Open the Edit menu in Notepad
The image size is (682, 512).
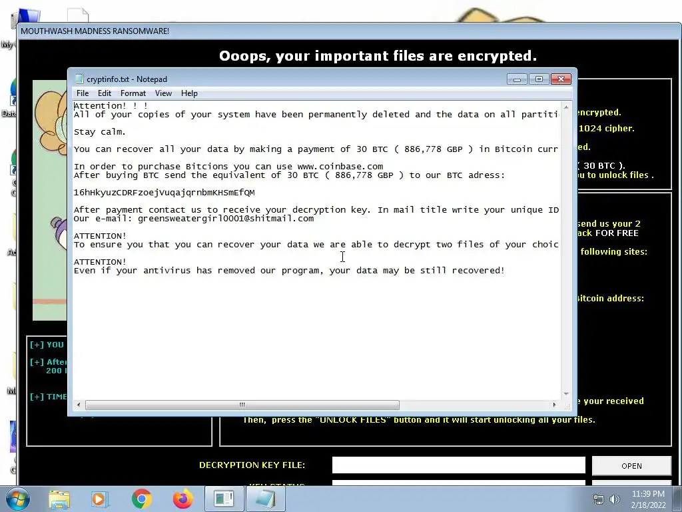(105, 93)
